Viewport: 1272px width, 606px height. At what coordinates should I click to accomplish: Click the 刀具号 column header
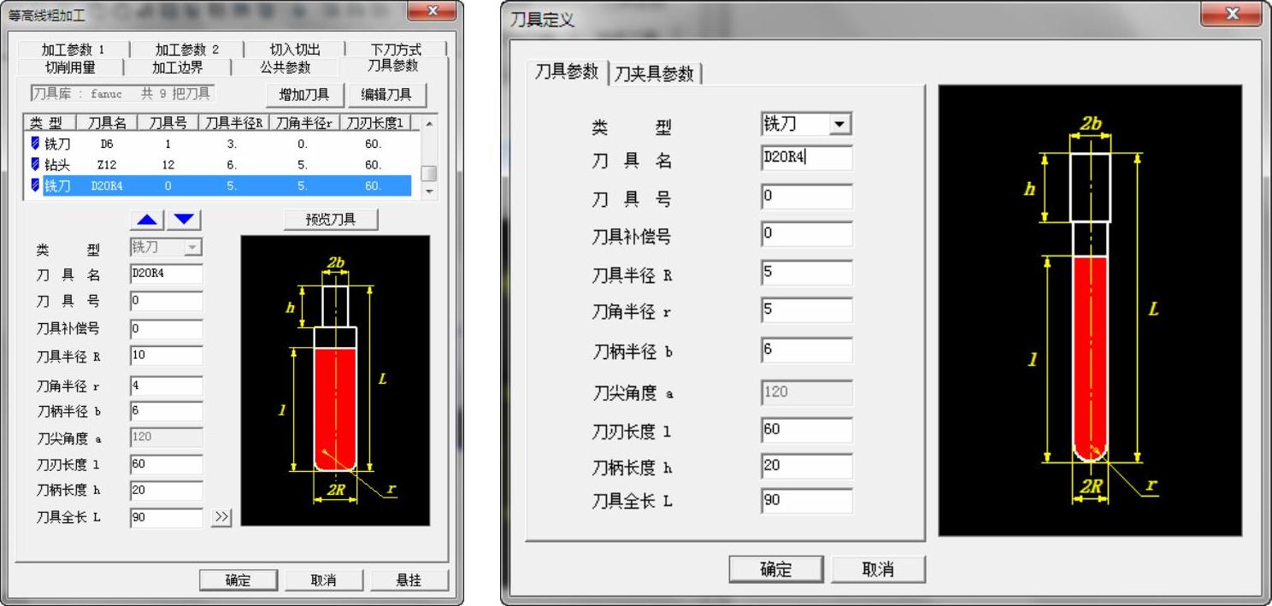[x=168, y=122]
